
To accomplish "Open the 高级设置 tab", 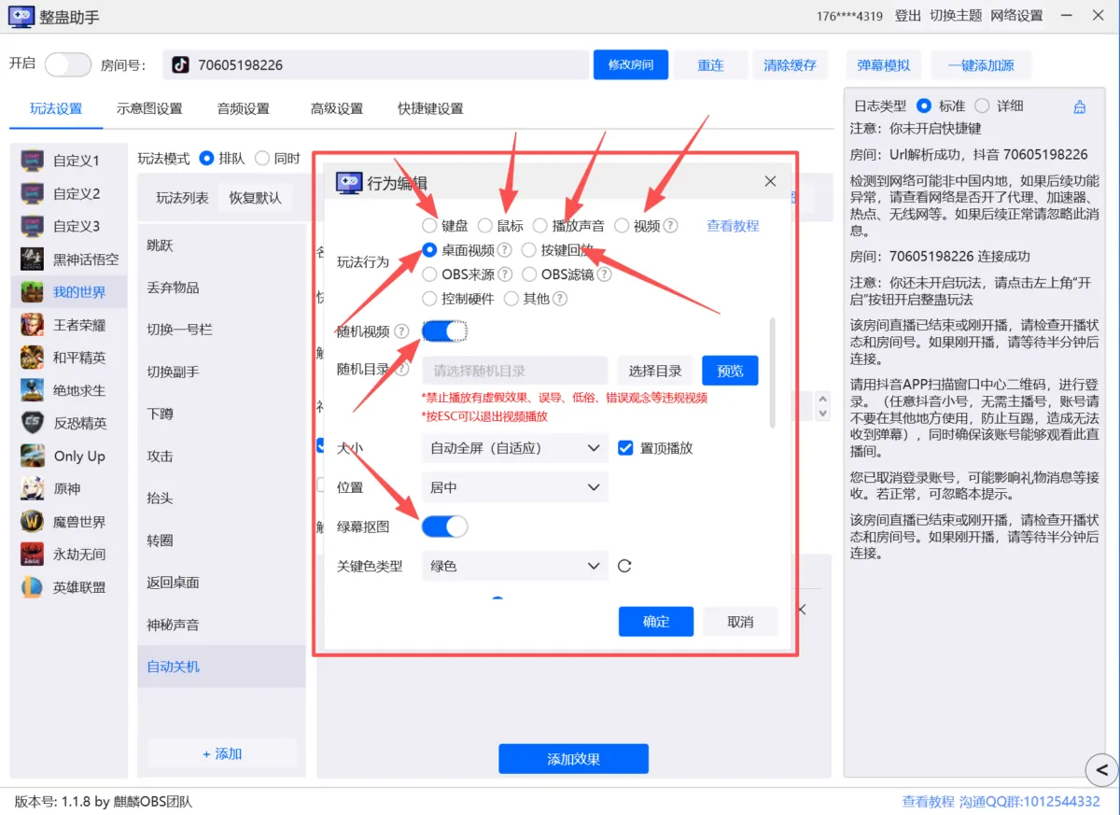I will pos(337,108).
